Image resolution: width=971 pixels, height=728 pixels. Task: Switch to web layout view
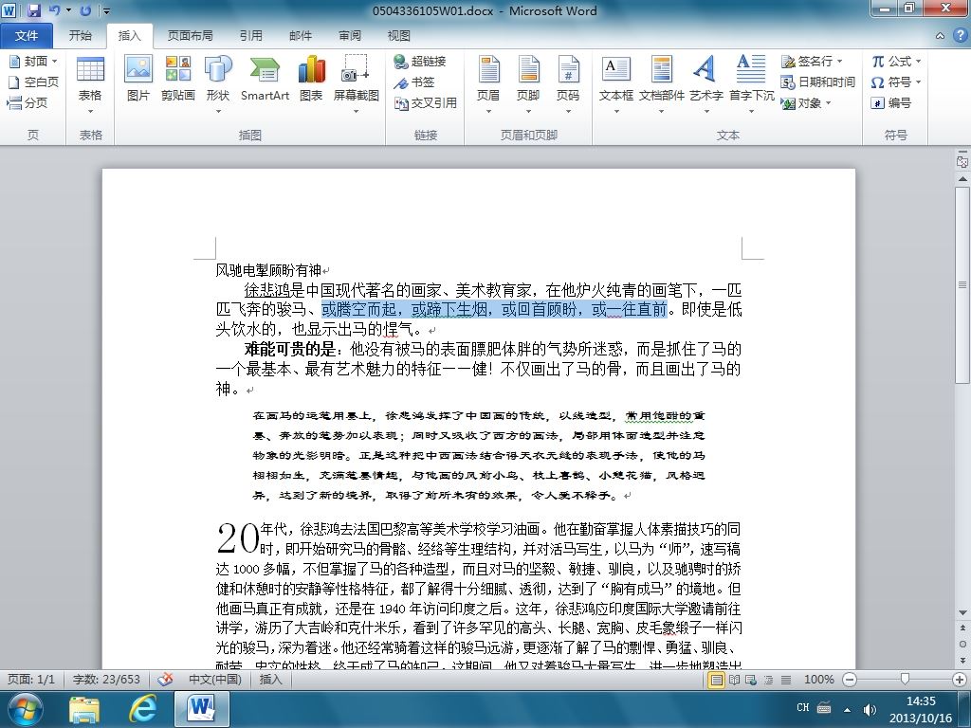751,680
